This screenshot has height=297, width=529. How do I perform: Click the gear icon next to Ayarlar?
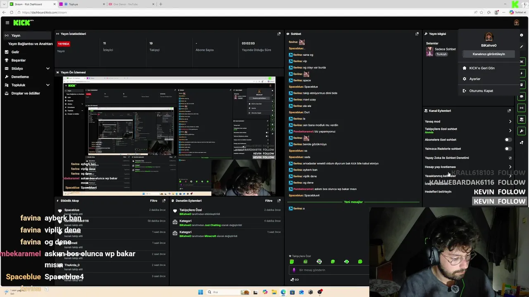[x=465, y=79]
